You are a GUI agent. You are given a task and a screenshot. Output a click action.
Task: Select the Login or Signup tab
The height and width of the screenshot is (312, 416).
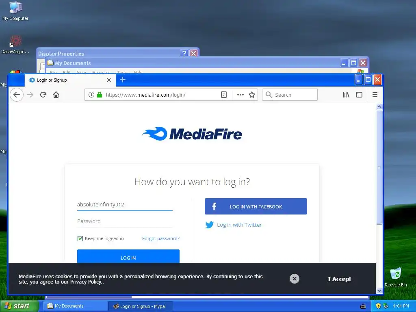[70, 80]
